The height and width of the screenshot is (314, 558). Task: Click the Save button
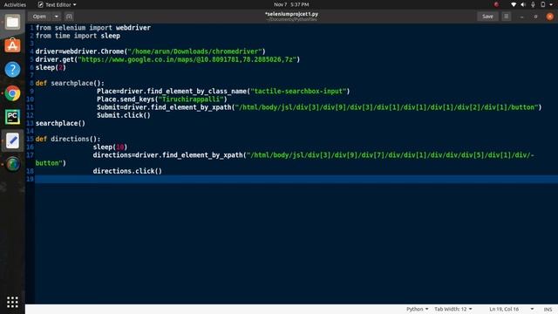tap(487, 17)
